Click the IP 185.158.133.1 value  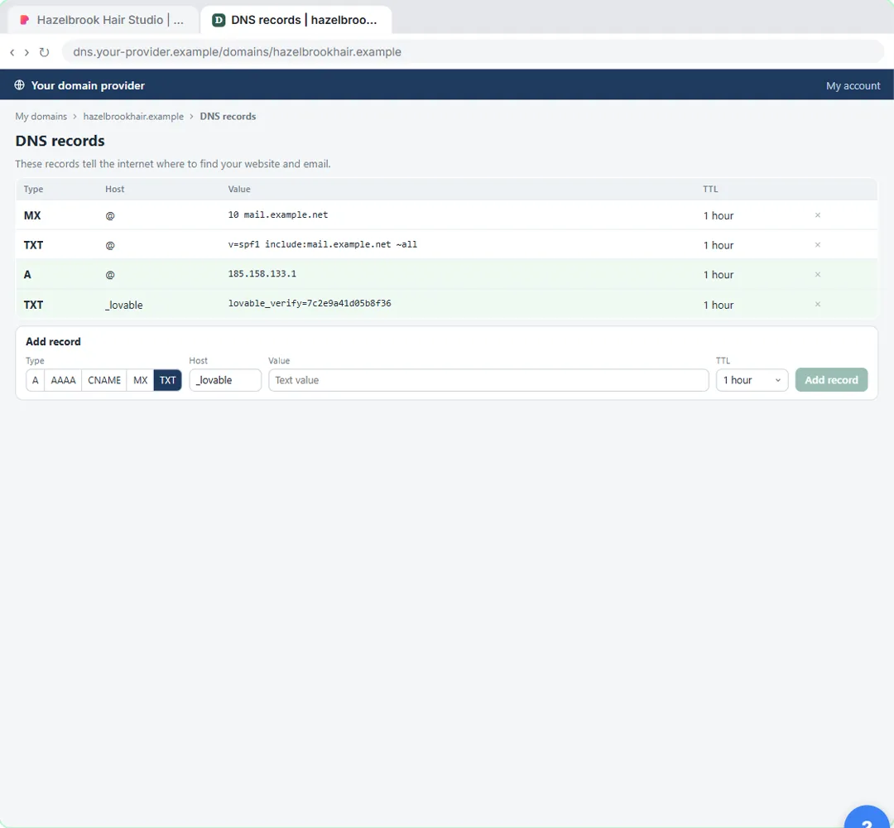(x=262, y=274)
